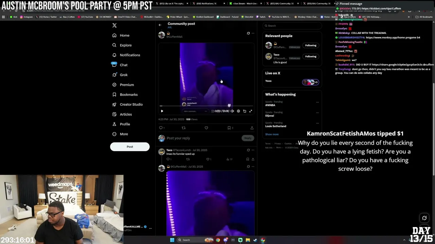The image size is (435, 244).
Task: Open the monkey.app link in chat
Action: click(393, 38)
